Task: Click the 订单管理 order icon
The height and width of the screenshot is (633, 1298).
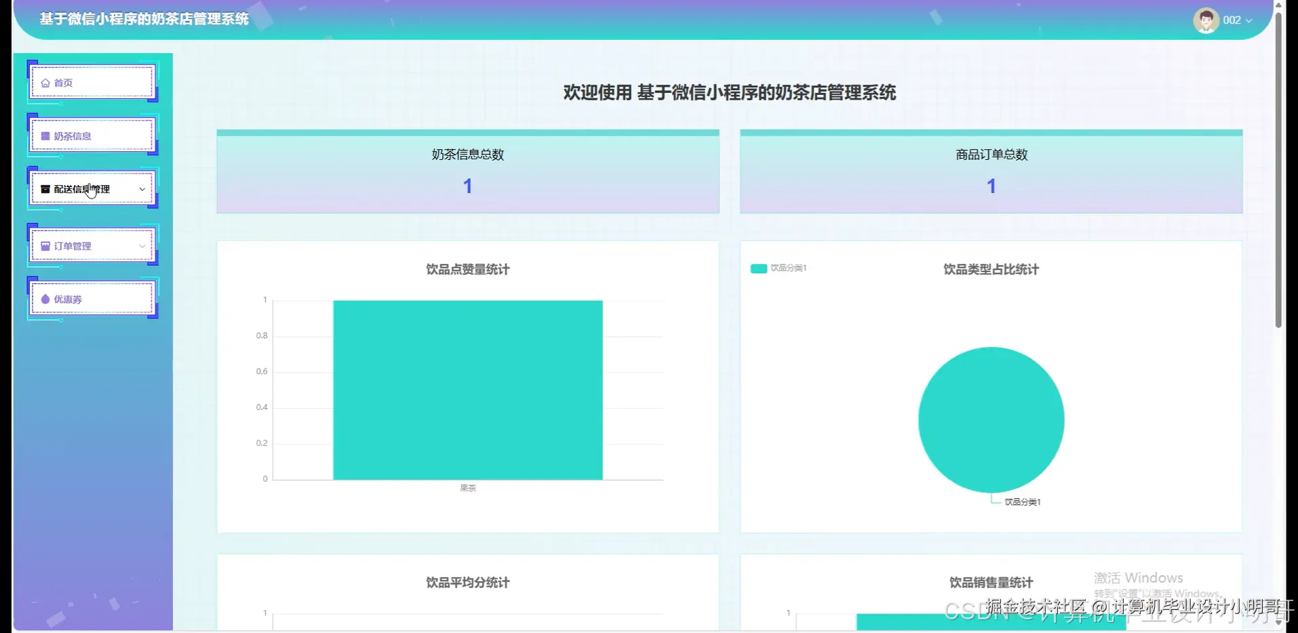Action: (x=45, y=245)
